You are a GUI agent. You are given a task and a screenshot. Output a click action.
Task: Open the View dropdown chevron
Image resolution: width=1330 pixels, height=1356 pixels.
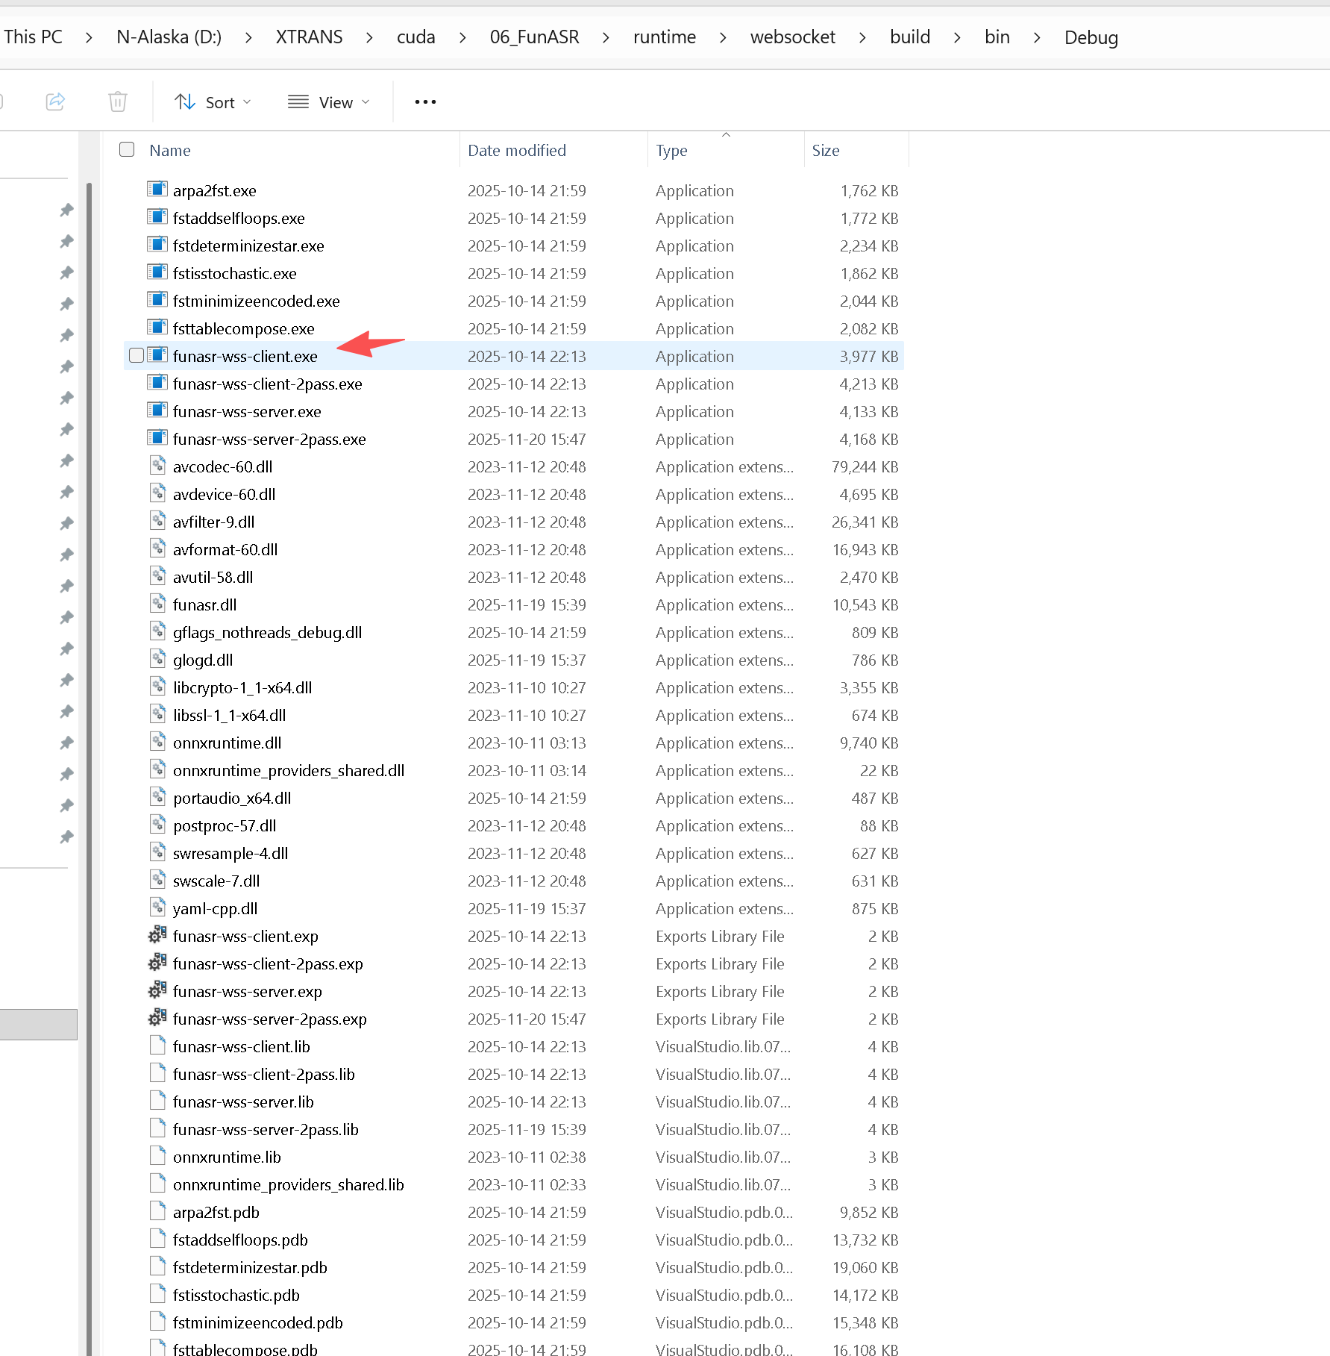pyautogui.click(x=365, y=101)
